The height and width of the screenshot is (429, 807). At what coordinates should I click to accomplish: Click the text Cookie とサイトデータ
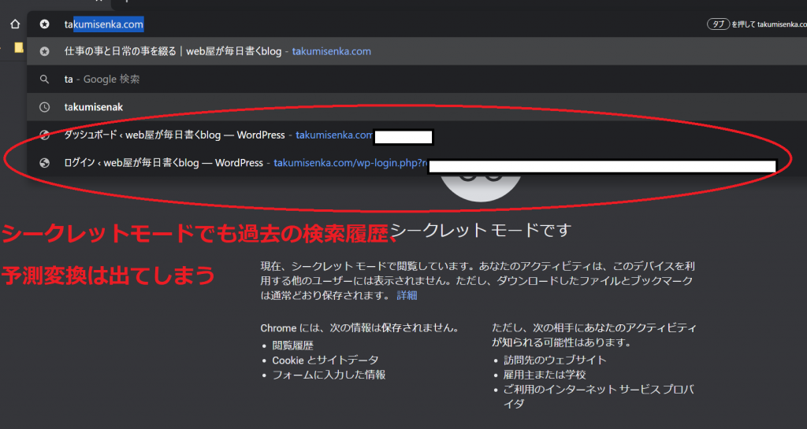(325, 361)
